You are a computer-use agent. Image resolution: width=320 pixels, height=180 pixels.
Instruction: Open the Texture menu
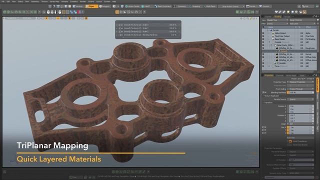[x=44, y=1]
